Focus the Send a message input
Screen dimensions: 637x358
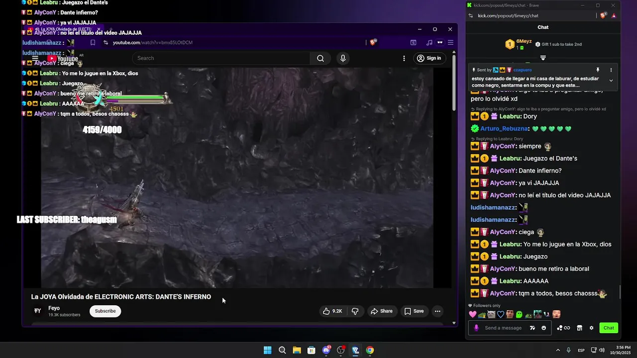504,328
